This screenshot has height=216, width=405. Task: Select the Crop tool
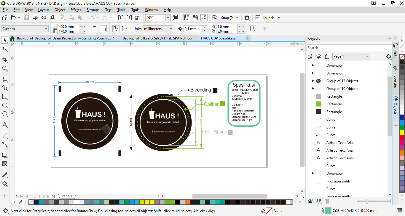(x=5, y=60)
